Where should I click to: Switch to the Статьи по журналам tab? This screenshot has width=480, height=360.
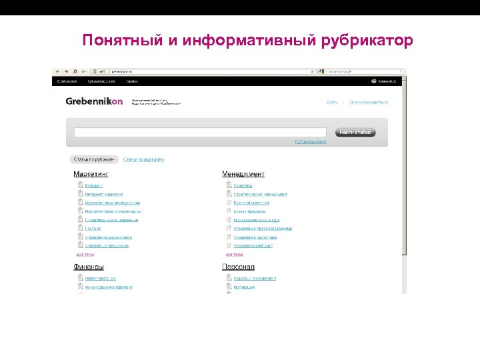[143, 159]
